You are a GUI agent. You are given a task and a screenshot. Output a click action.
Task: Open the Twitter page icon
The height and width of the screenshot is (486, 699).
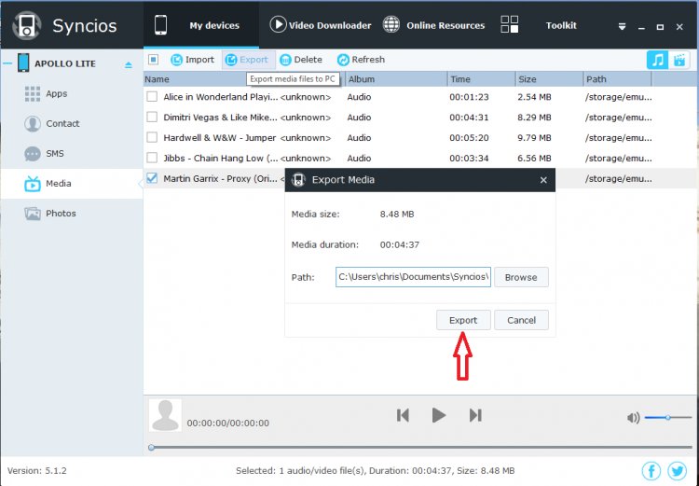click(x=678, y=470)
